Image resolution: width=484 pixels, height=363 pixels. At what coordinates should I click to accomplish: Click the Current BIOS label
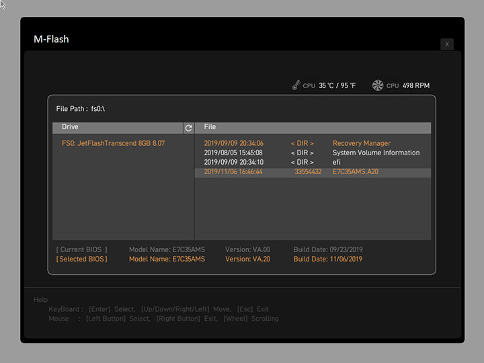pos(81,249)
